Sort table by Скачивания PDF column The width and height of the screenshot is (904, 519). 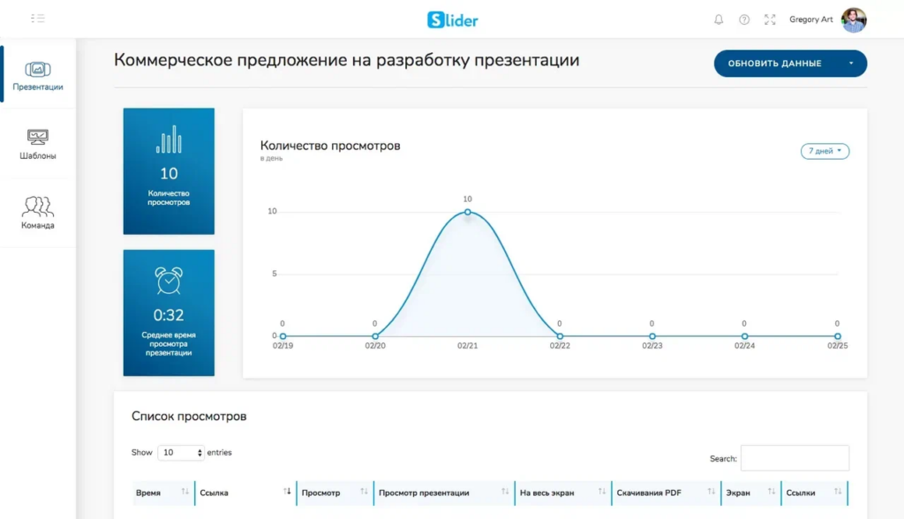(666, 493)
